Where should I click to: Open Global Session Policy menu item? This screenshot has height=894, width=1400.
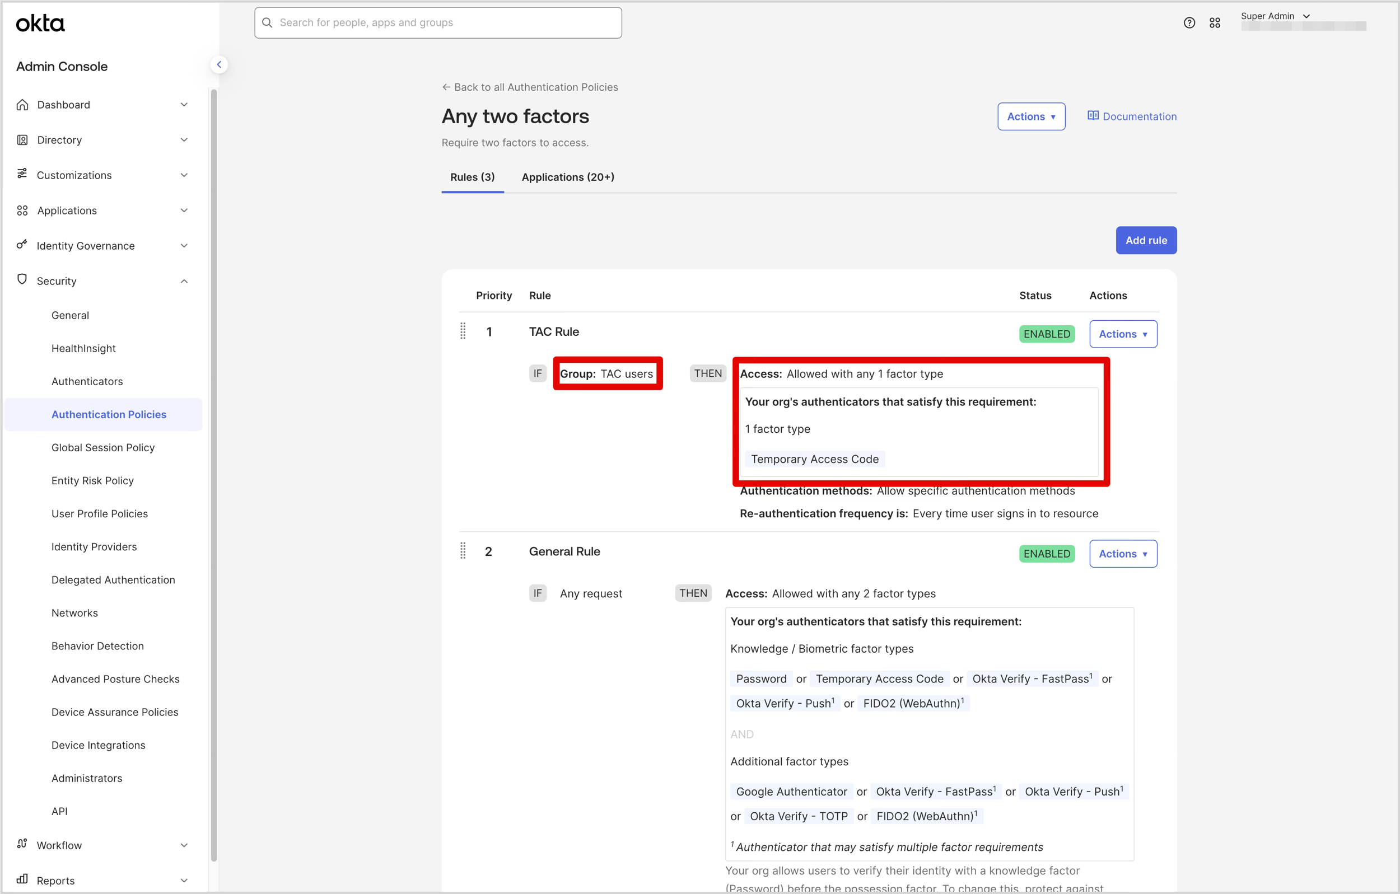[x=103, y=448]
